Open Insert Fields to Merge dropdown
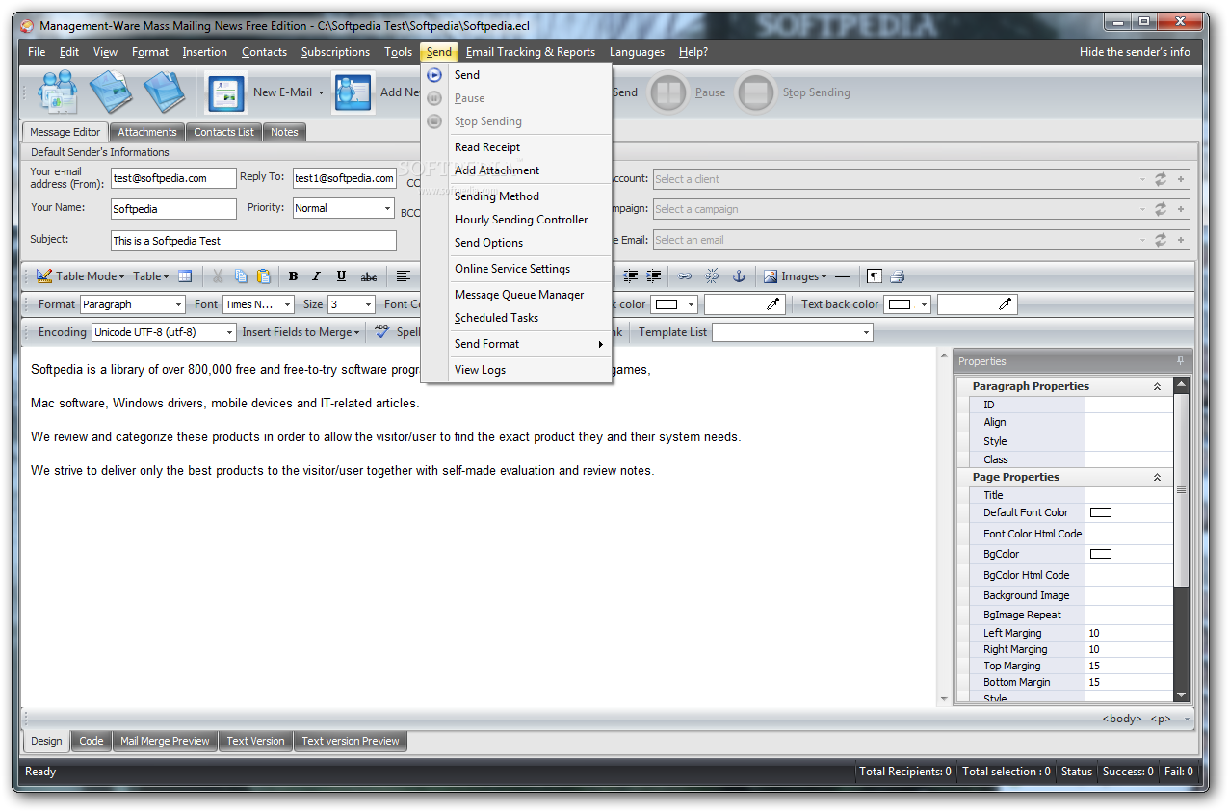The width and height of the screenshot is (1229, 812). point(301,332)
